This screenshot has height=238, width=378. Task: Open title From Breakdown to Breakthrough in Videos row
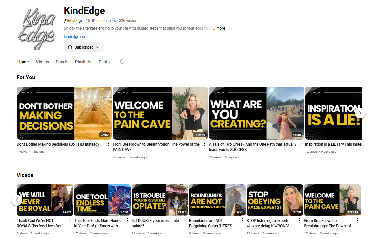(x=329, y=223)
